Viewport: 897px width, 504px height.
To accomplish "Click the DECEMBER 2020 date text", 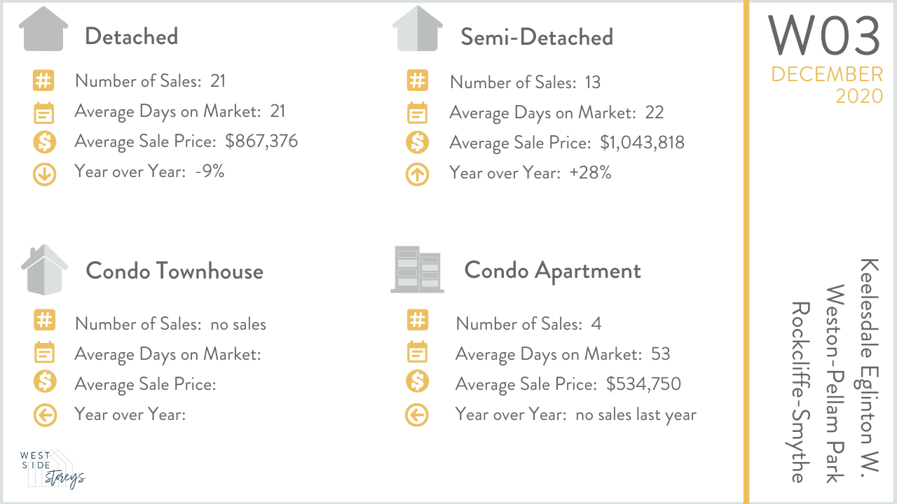I will [828, 85].
